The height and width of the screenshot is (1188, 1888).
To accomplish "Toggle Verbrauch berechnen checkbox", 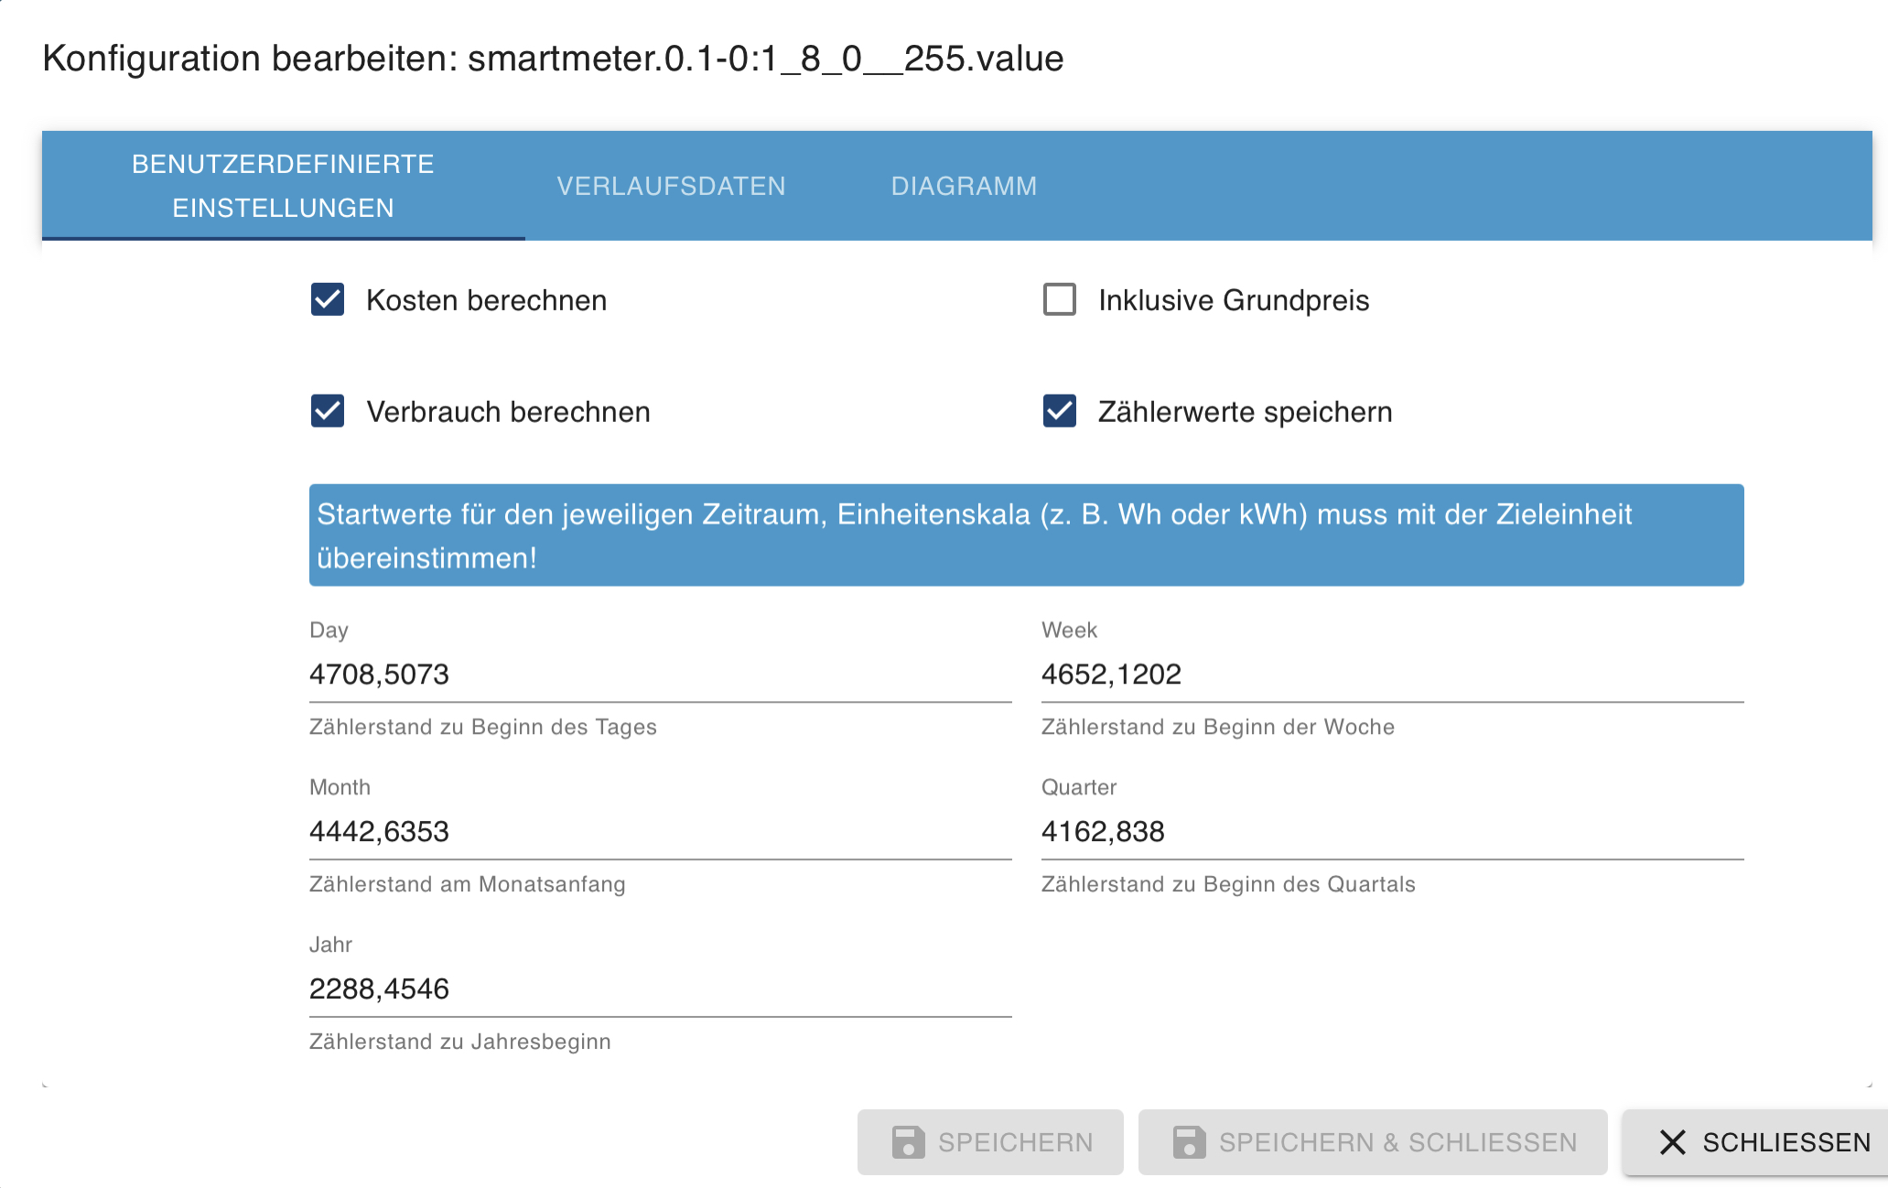I will pyautogui.click(x=328, y=411).
